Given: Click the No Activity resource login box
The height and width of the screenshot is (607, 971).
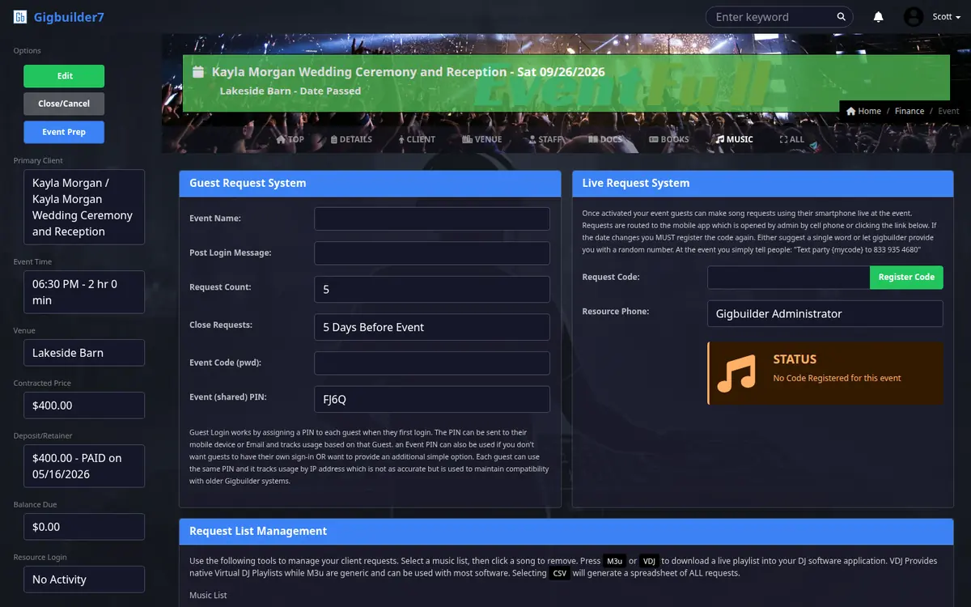Looking at the screenshot, I should pyautogui.click(x=84, y=579).
